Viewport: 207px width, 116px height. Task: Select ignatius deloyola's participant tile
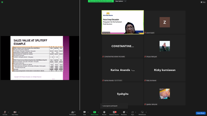point(165,94)
